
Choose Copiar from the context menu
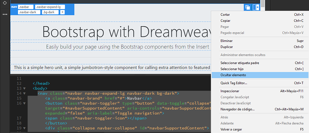tap(225, 21)
